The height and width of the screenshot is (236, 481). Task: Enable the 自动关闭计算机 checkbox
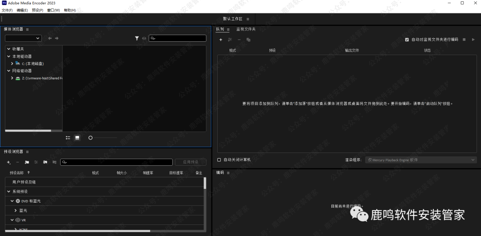tap(219, 160)
